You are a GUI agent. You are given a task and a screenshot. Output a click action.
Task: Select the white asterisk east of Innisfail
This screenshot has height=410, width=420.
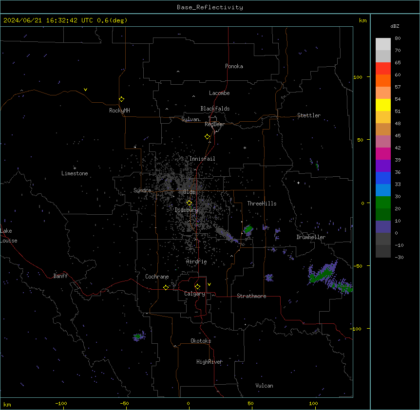(245, 148)
